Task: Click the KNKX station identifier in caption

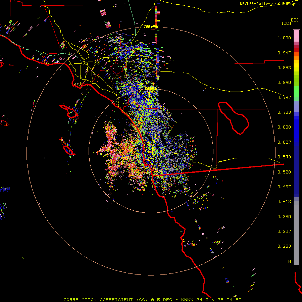Action: tap(187, 300)
